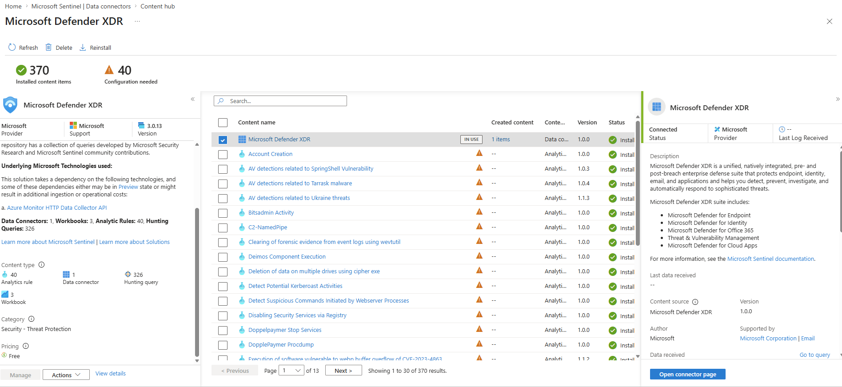Viewport: 842px width, 387px height.
Task: Open the View details link
Action: 111,374
